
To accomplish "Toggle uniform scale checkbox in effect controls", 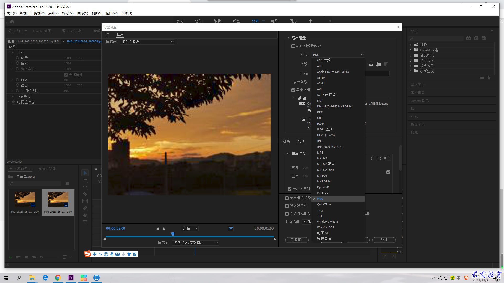I will 66,75.
